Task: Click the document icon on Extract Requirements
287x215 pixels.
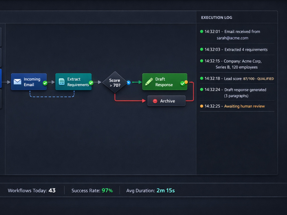Action: pyautogui.click(x=62, y=81)
